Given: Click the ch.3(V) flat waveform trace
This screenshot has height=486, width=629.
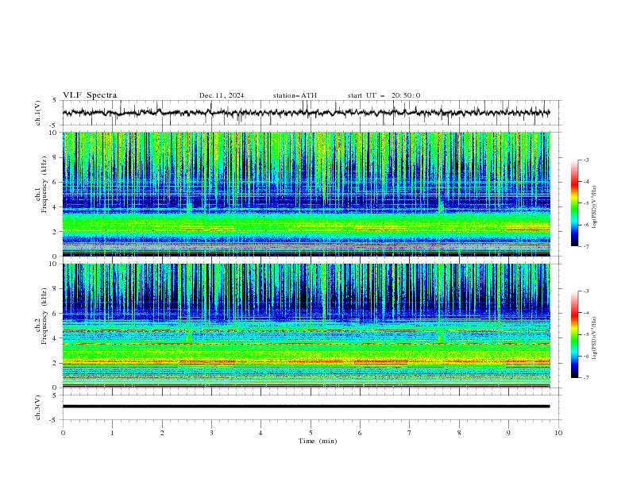Looking at the screenshot, I should point(307,407).
